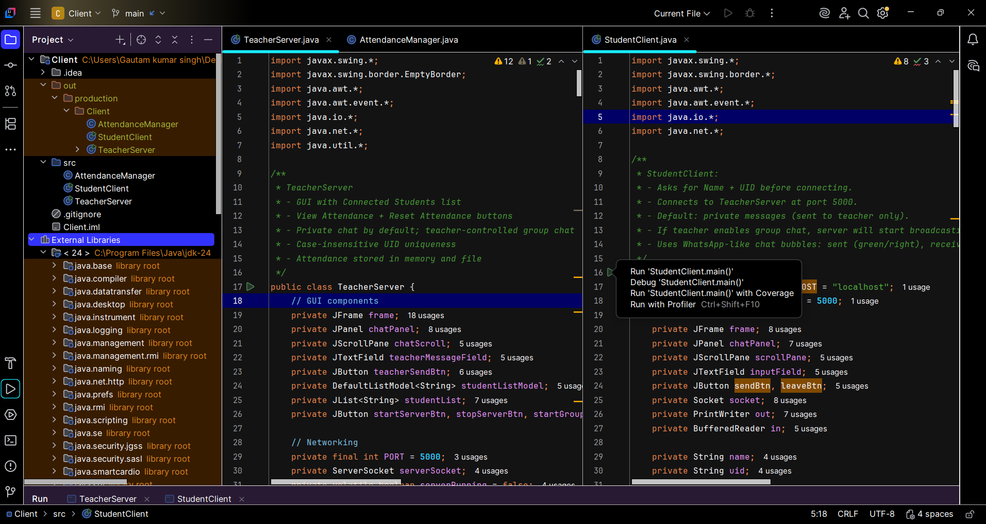Choose Debug 'StudentClient.main()' menu item
Image resolution: width=986 pixels, height=524 pixels.
(x=687, y=282)
